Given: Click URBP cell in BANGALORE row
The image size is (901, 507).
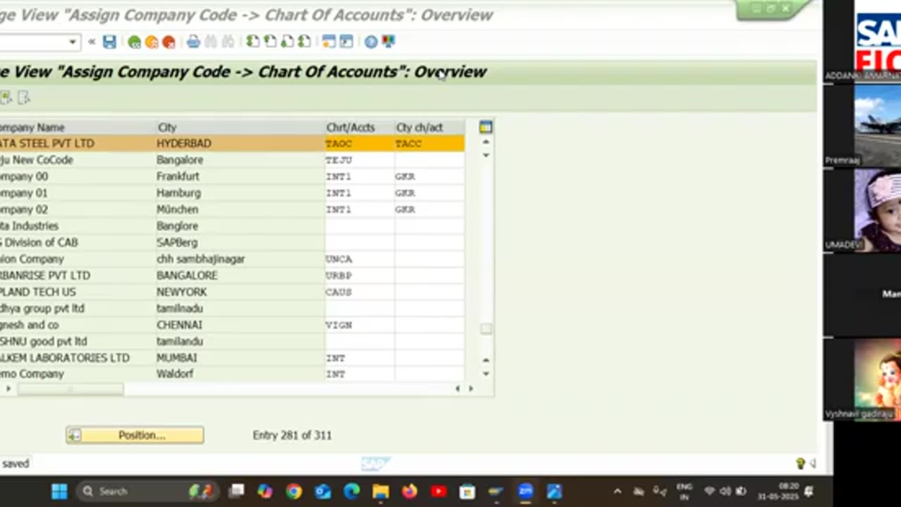Looking at the screenshot, I should click(x=360, y=275).
